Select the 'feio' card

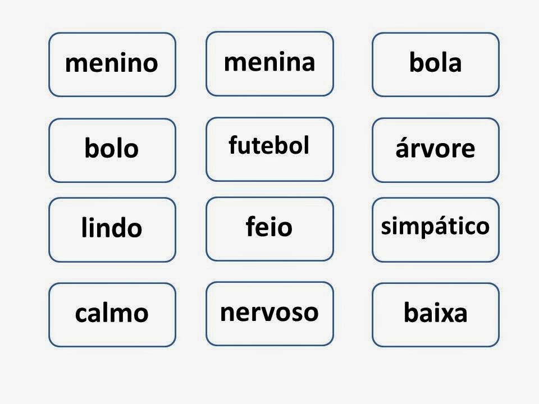pyautogui.click(x=269, y=229)
